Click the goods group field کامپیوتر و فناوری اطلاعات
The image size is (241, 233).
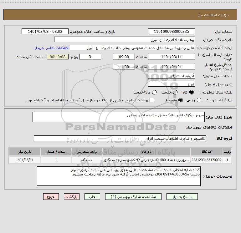pos(120,138)
